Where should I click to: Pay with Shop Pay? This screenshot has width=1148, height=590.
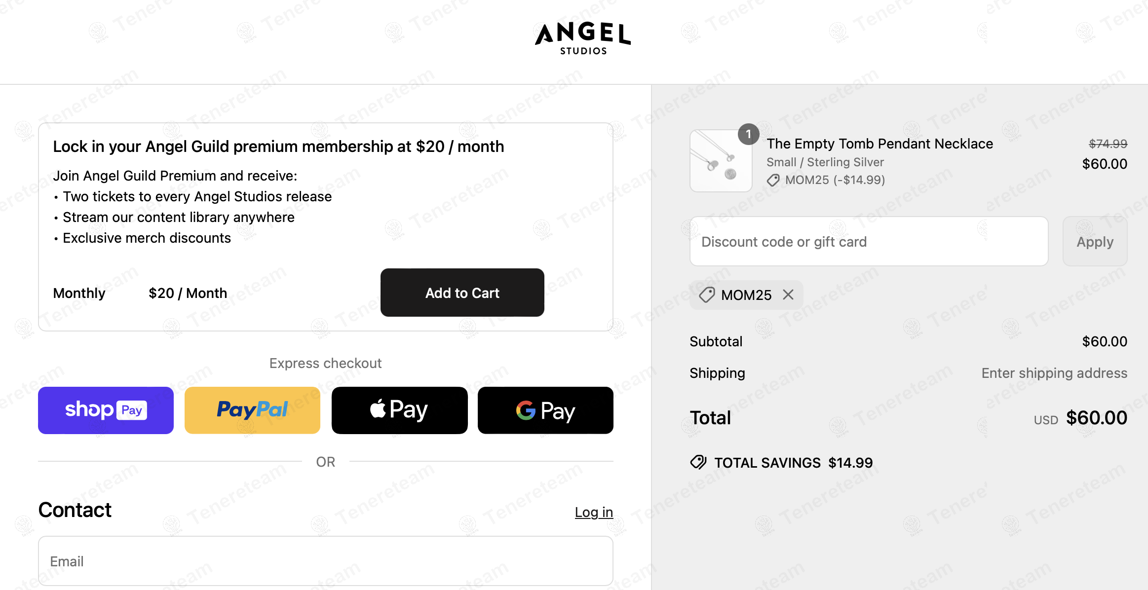tap(106, 410)
